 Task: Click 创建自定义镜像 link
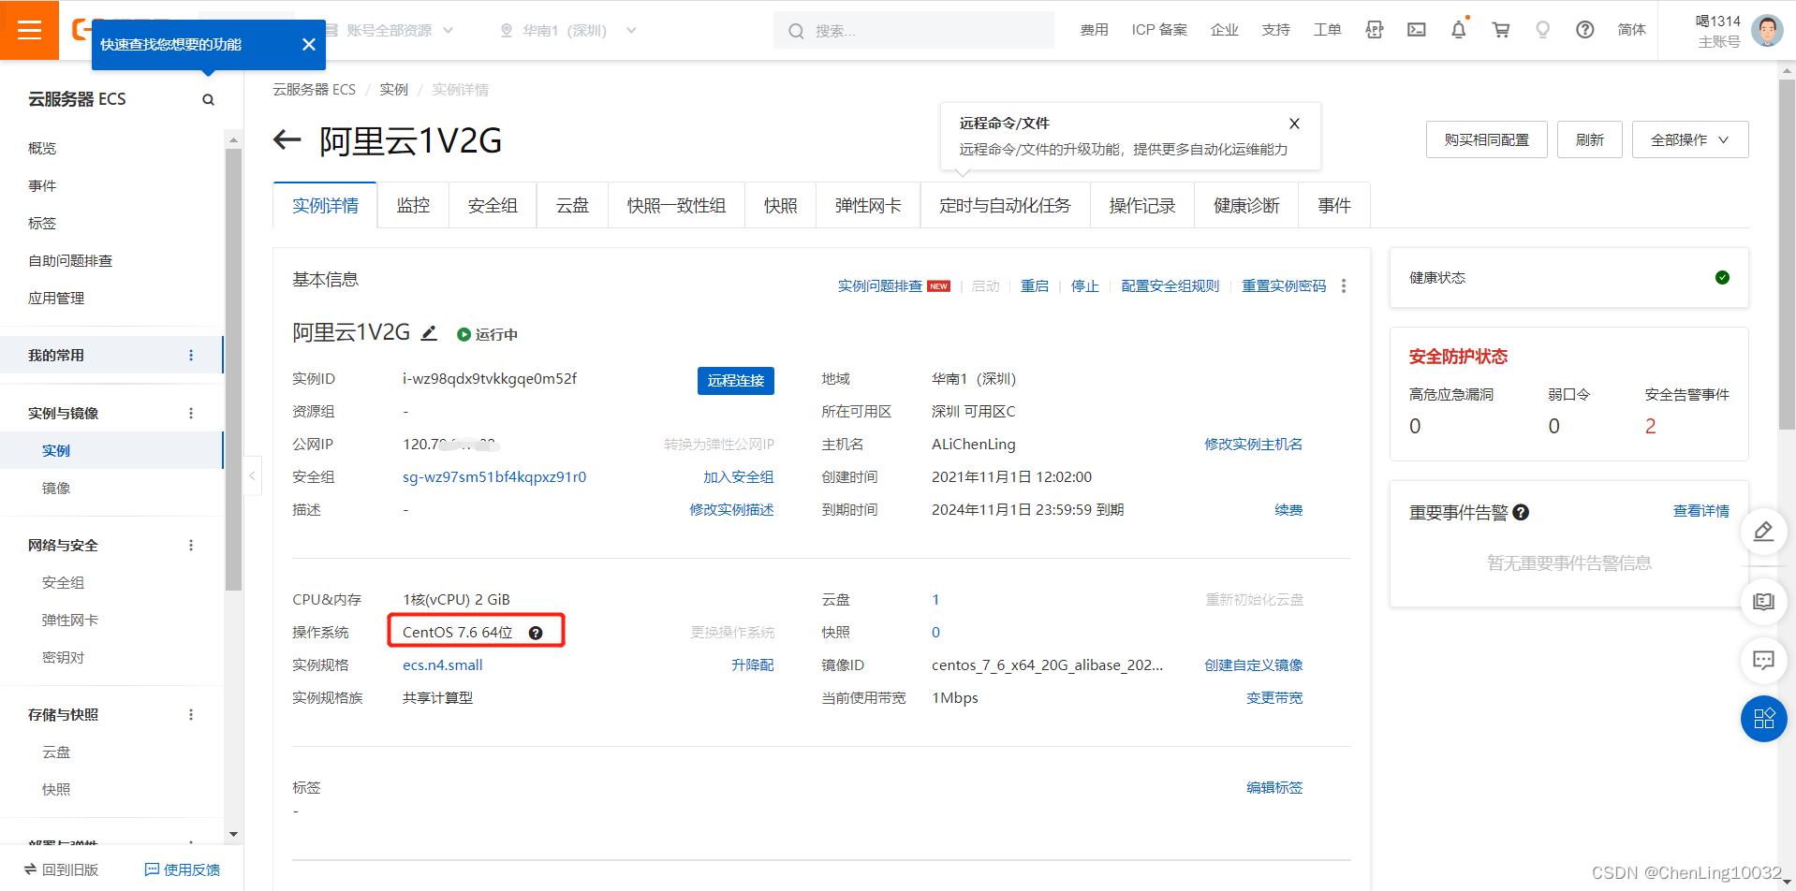tap(1253, 665)
